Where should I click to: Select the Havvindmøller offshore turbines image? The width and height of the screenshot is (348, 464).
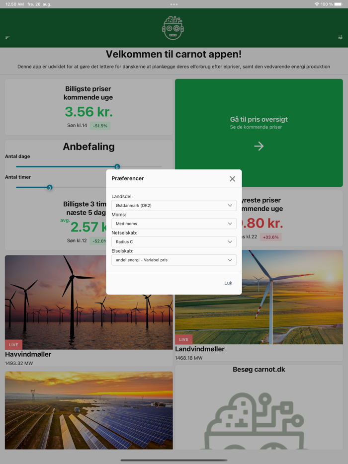tap(89, 302)
